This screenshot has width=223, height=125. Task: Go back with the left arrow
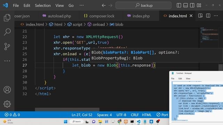pos(103,6)
